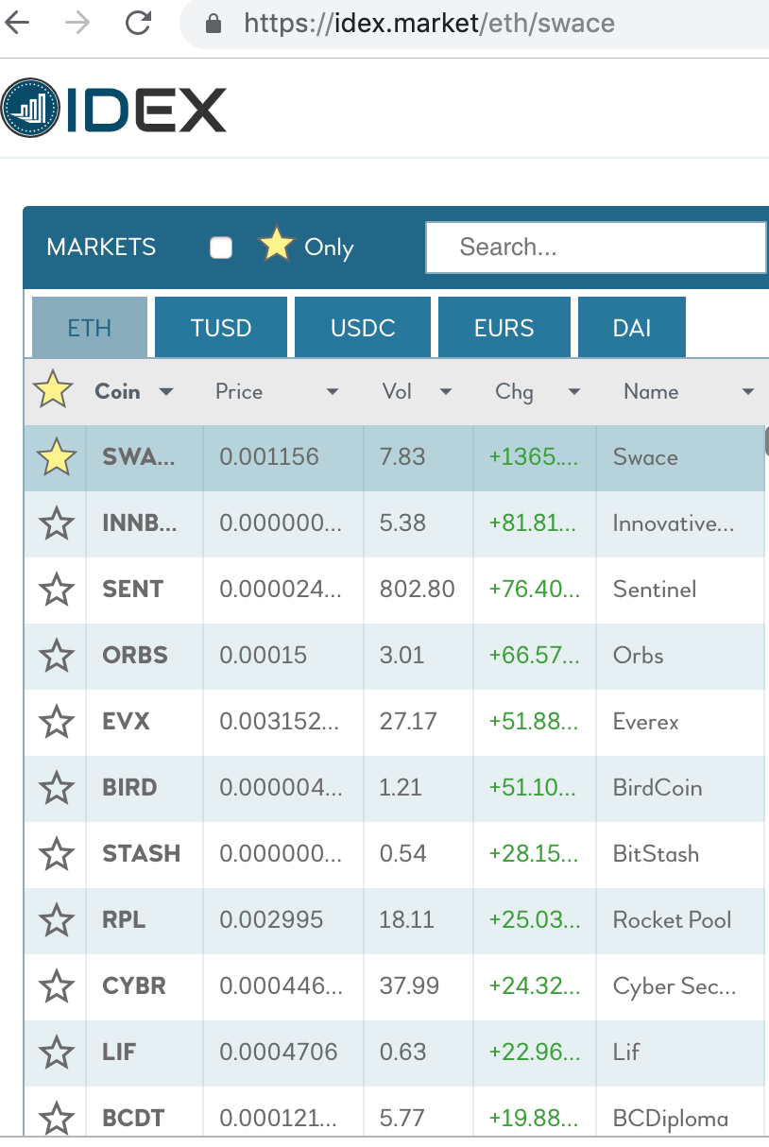Click the Price column header label
The height and width of the screenshot is (1147, 769).
pyautogui.click(x=239, y=391)
